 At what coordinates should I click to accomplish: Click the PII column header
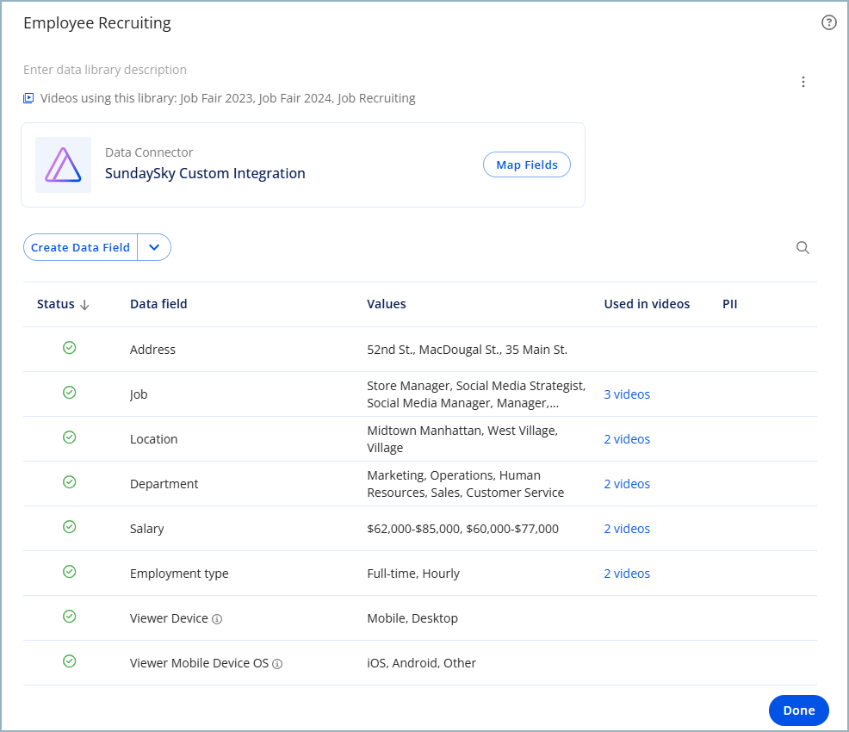click(x=730, y=304)
